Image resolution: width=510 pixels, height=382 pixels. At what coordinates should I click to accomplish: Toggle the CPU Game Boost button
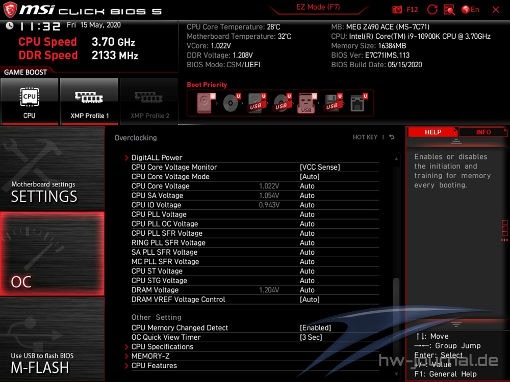coord(29,101)
